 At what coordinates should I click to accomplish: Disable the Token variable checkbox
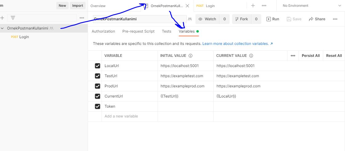pos(98,106)
